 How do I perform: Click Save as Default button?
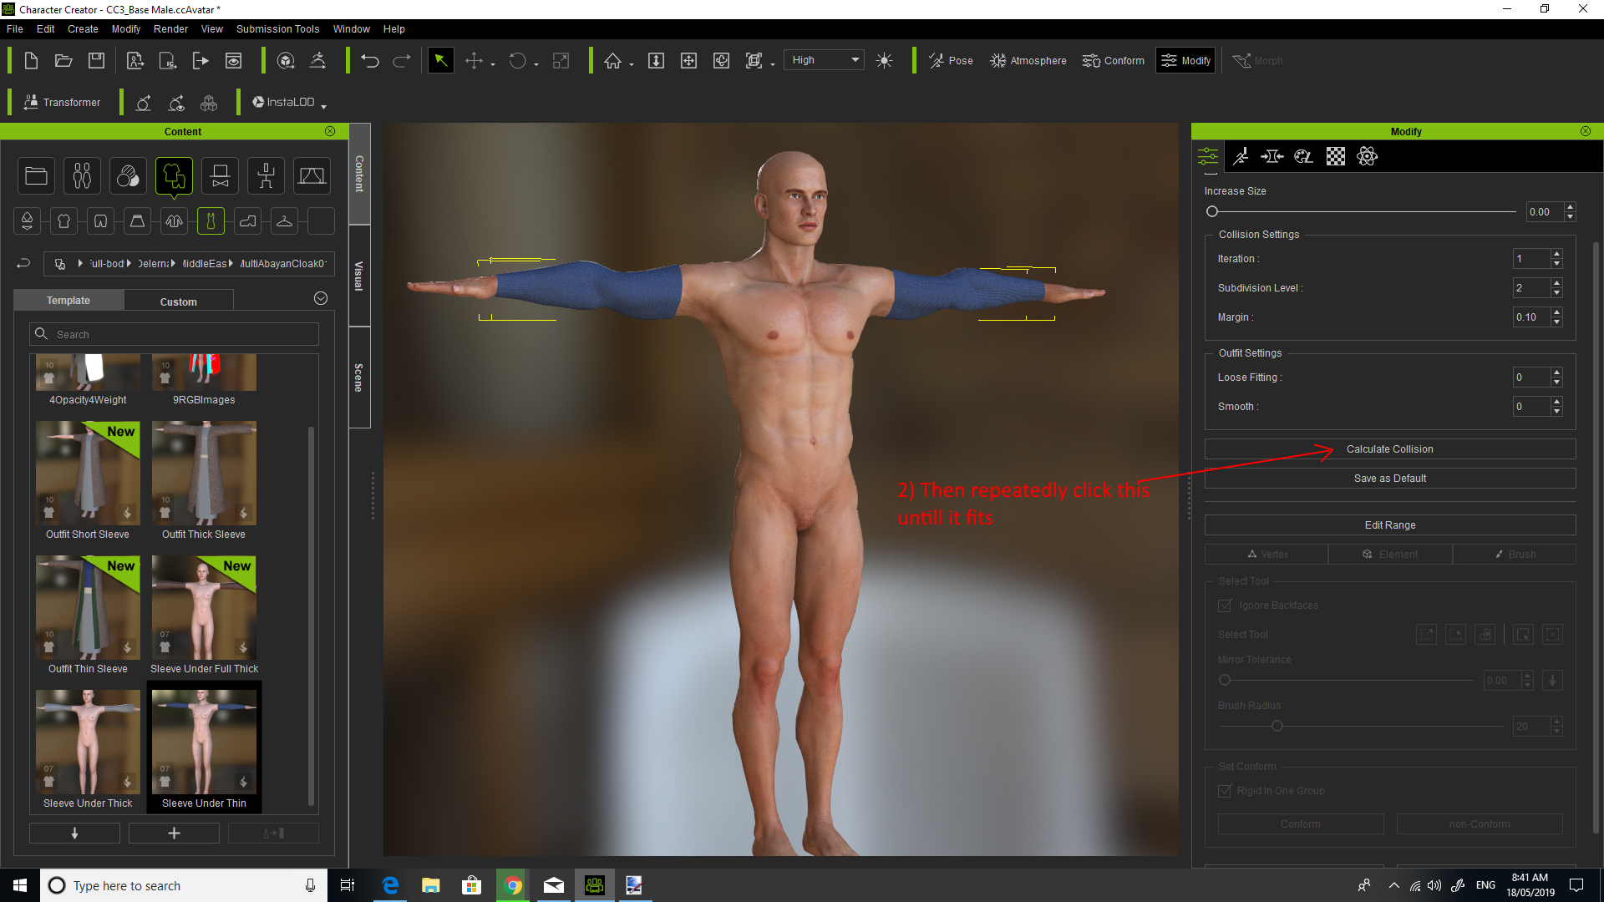click(1389, 479)
